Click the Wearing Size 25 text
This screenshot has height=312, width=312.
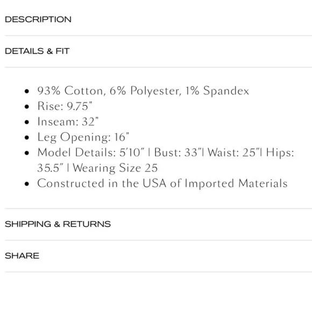(x=115, y=168)
